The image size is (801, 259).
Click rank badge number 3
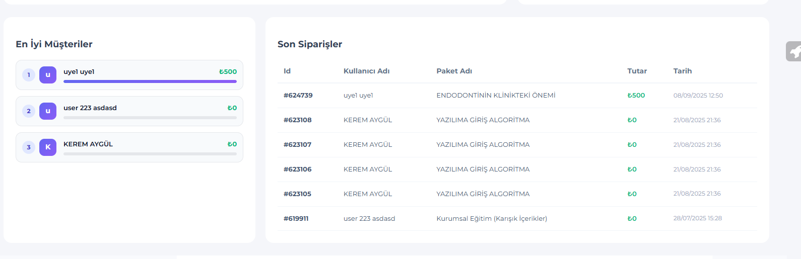[29, 147]
